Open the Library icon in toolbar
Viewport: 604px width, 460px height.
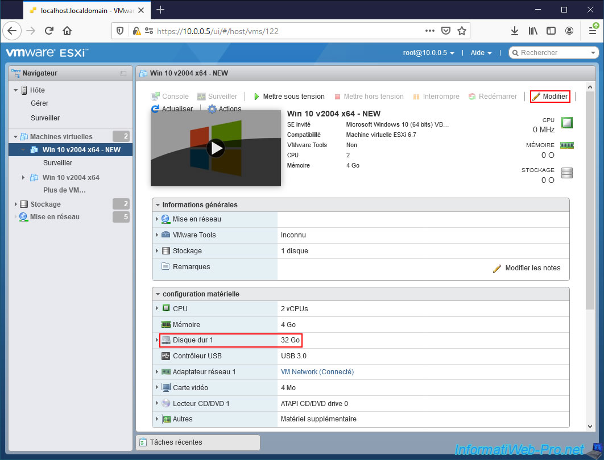pos(533,31)
